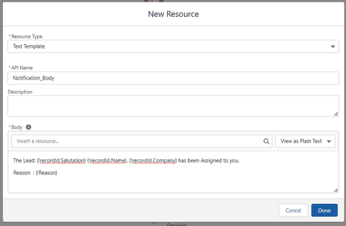
Task: Open the View as Plain Text dropdown
Action: (306, 141)
